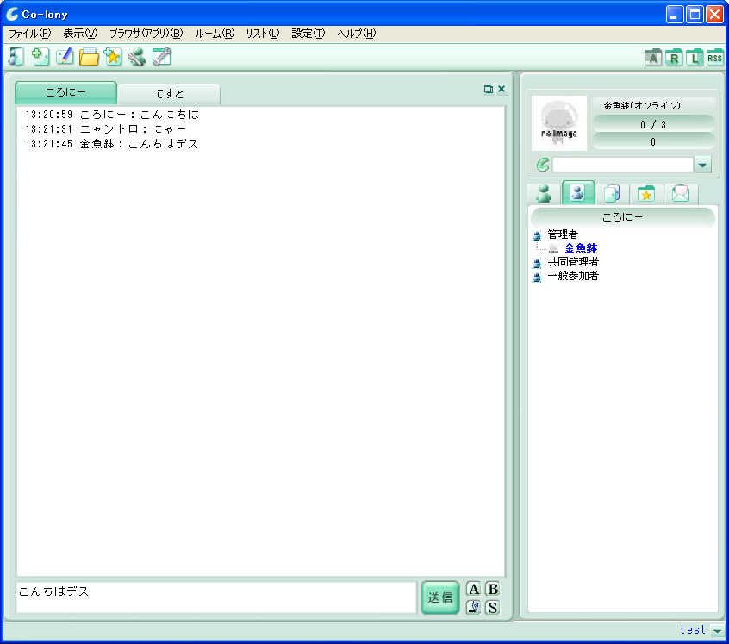
Task: Click the ころにー room header bar
Action: tap(622, 217)
